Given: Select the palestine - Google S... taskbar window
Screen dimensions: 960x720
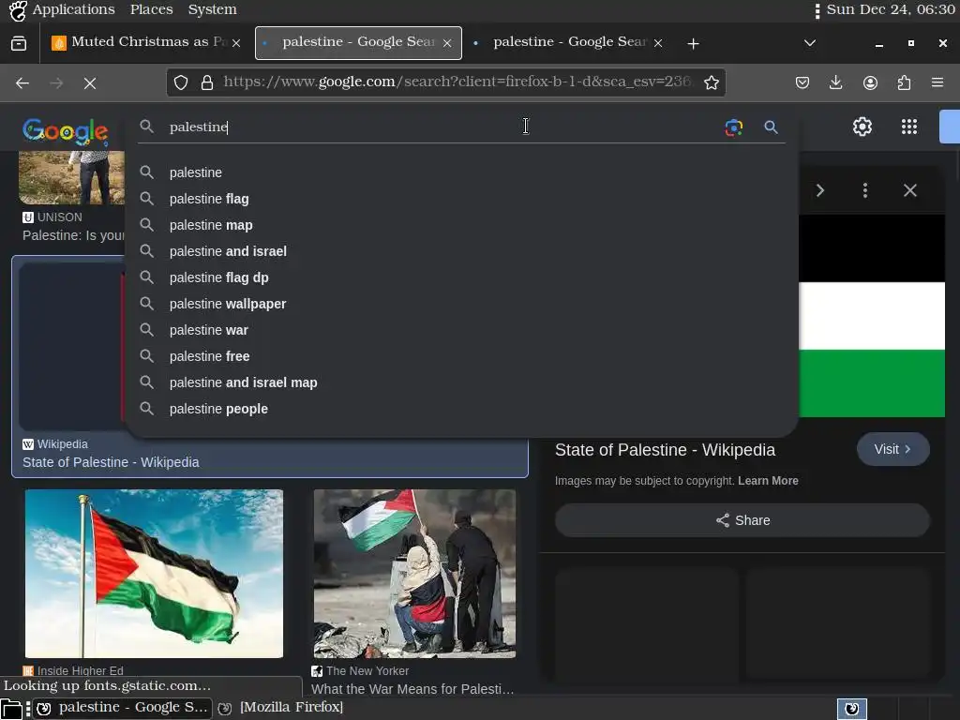Looking at the screenshot, I should tap(123, 709).
